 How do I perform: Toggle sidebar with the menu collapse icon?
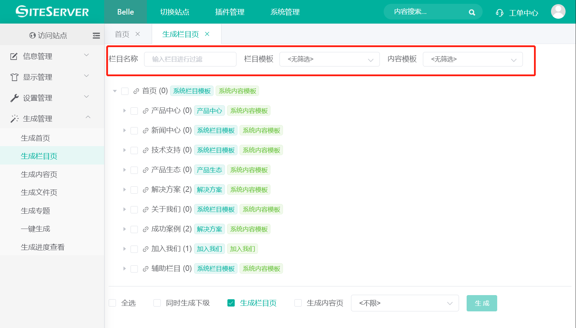coord(96,35)
